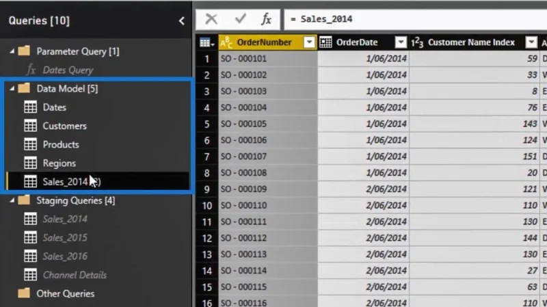Click the folder icon of Staging Queries
Screen dimensions: 547x307
click(24, 200)
